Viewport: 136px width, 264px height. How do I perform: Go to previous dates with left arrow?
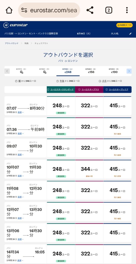(x=7, y=71)
